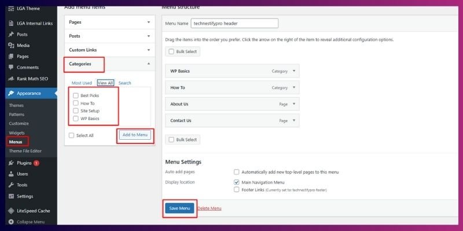Click the Appearance paintbrush icon
Viewport: 463px width, 231px height.
click(x=11, y=93)
